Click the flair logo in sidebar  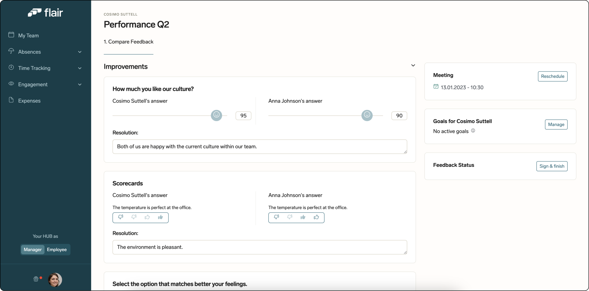(x=45, y=12)
